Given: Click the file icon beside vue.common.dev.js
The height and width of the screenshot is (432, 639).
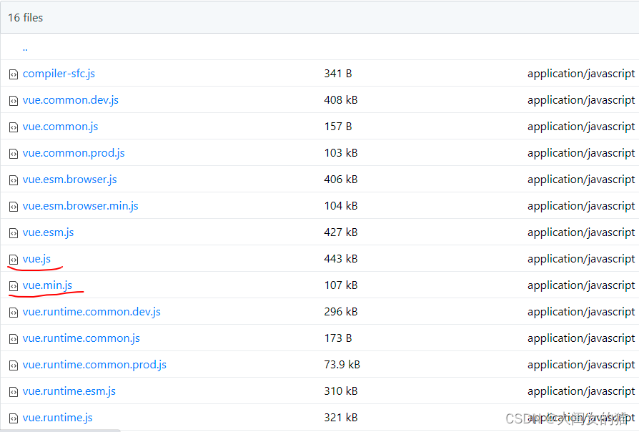Looking at the screenshot, I should point(14,101).
